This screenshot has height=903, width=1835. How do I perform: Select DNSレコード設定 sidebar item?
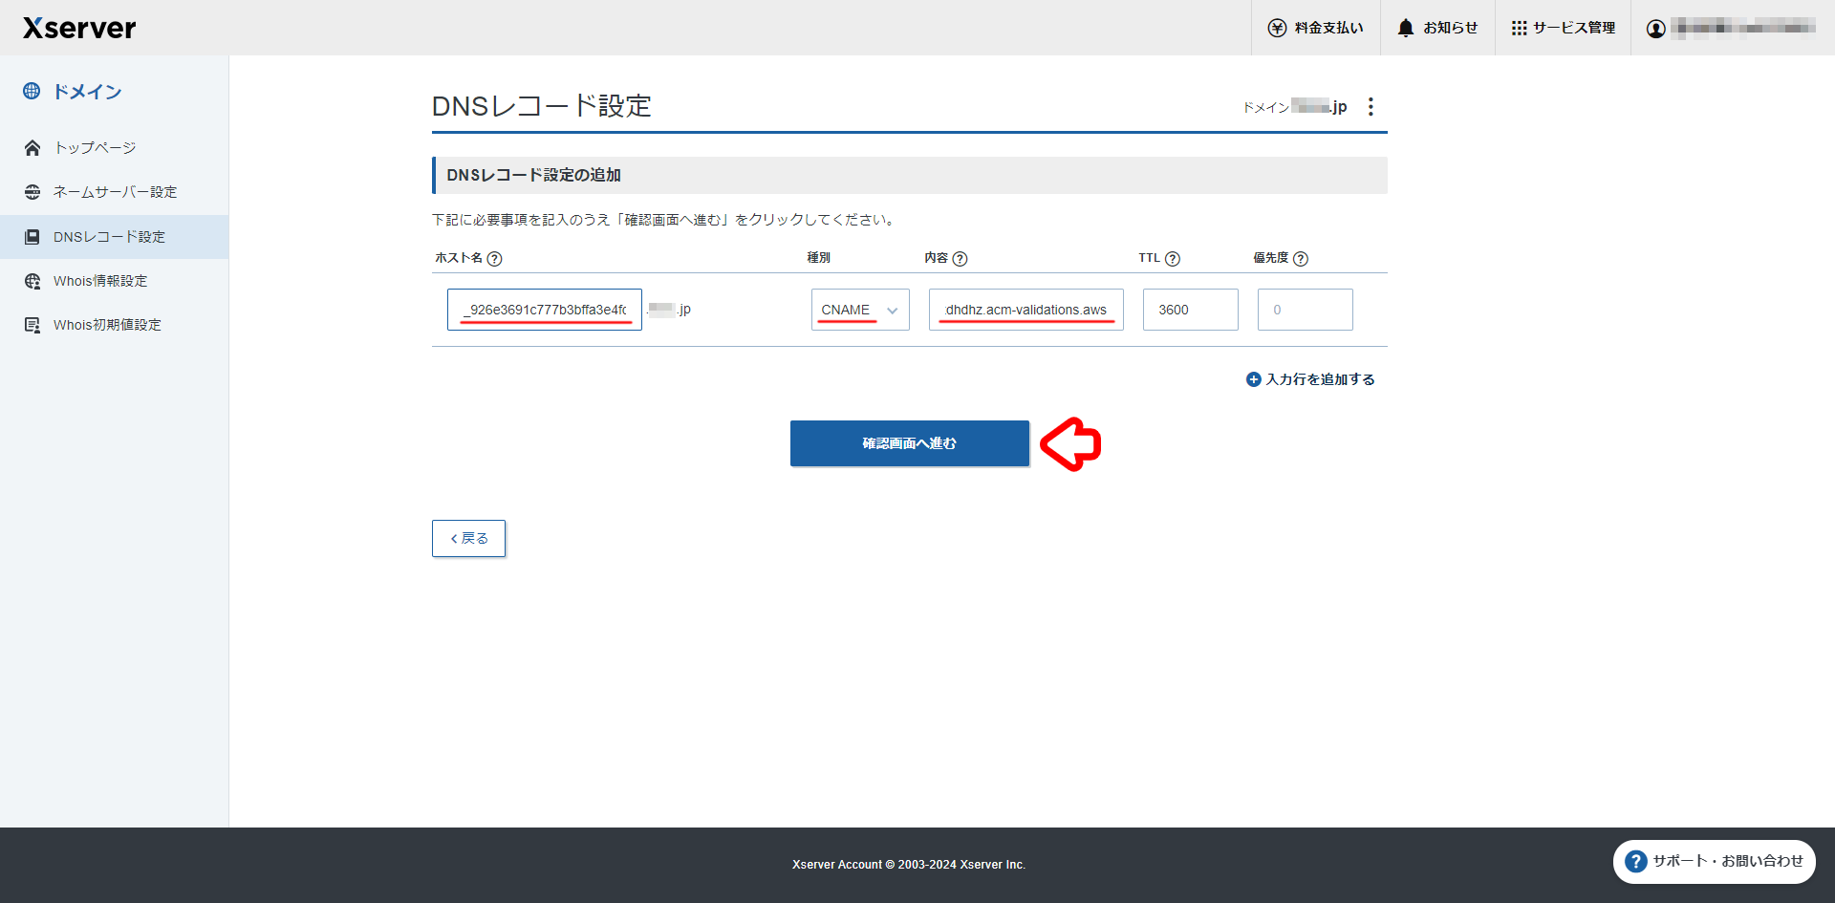click(114, 237)
